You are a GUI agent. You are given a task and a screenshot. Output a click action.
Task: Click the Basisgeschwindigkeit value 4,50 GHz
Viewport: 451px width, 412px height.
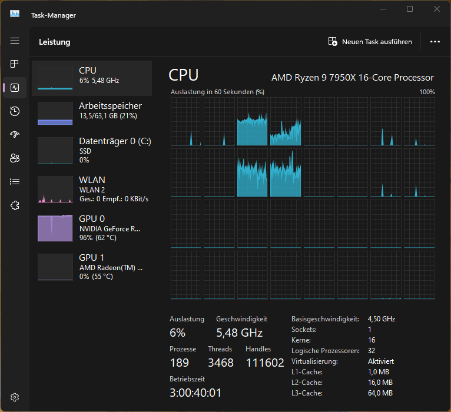click(x=382, y=319)
